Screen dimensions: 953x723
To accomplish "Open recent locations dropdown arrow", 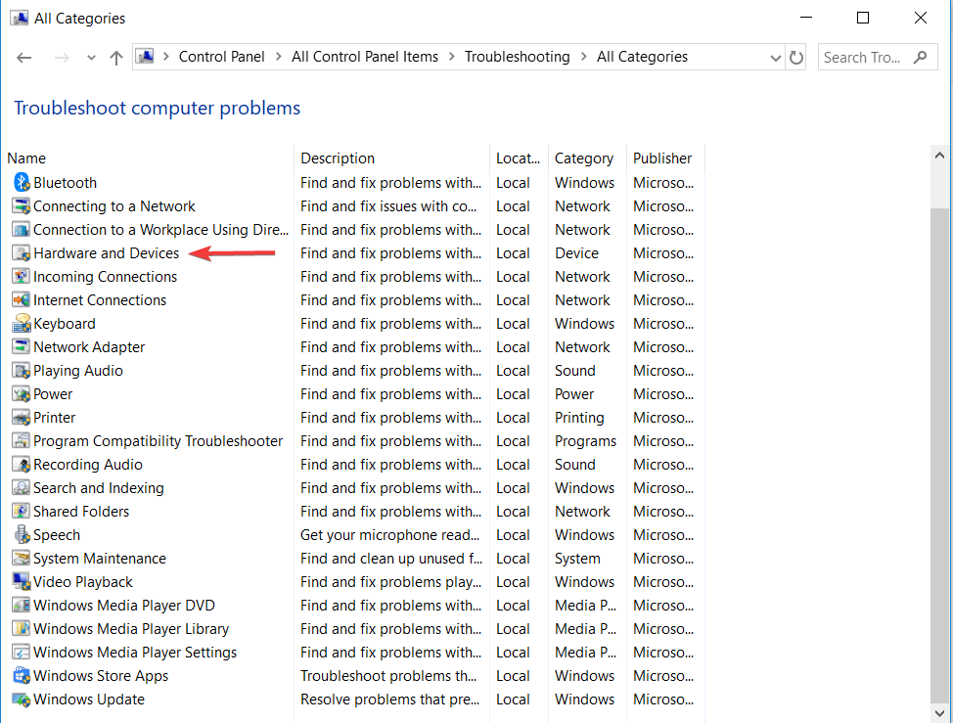I will 91,58.
